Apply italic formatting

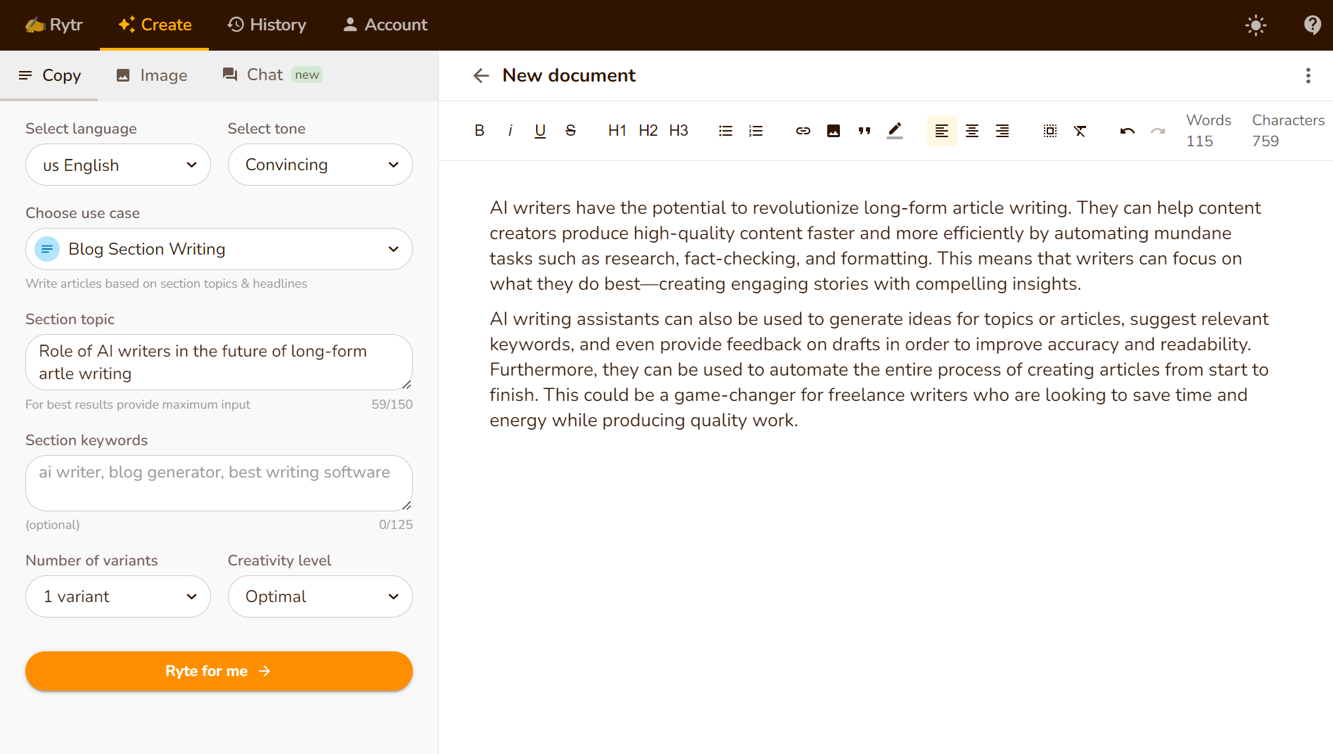pyautogui.click(x=510, y=131)
